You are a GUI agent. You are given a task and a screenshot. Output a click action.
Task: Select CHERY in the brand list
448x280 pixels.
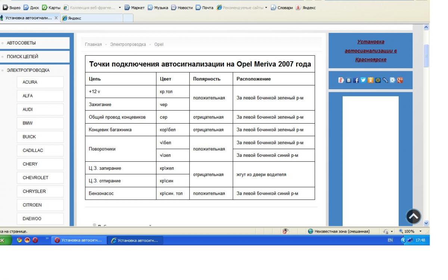[40, 164]
